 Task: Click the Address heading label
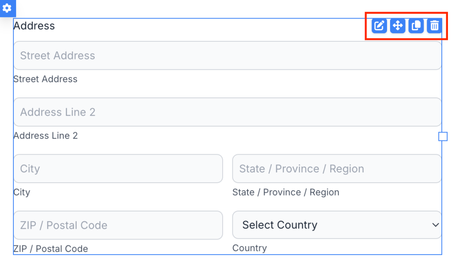[34, 26]
